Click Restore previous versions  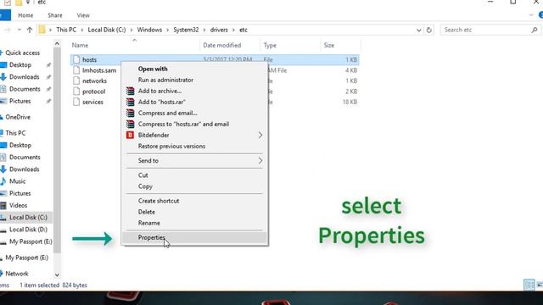[x=171, y=147]
